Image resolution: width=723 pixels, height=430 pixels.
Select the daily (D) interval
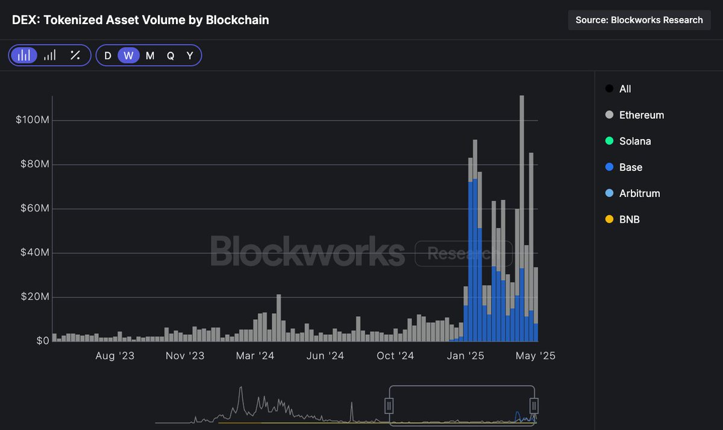(x=108, y=55)
